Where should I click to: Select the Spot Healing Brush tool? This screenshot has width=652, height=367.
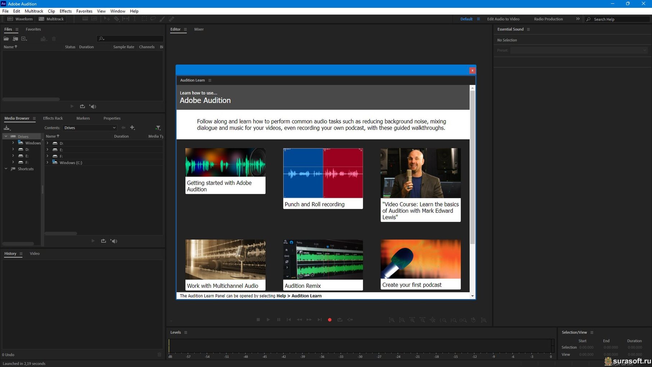tap(172, 19)
